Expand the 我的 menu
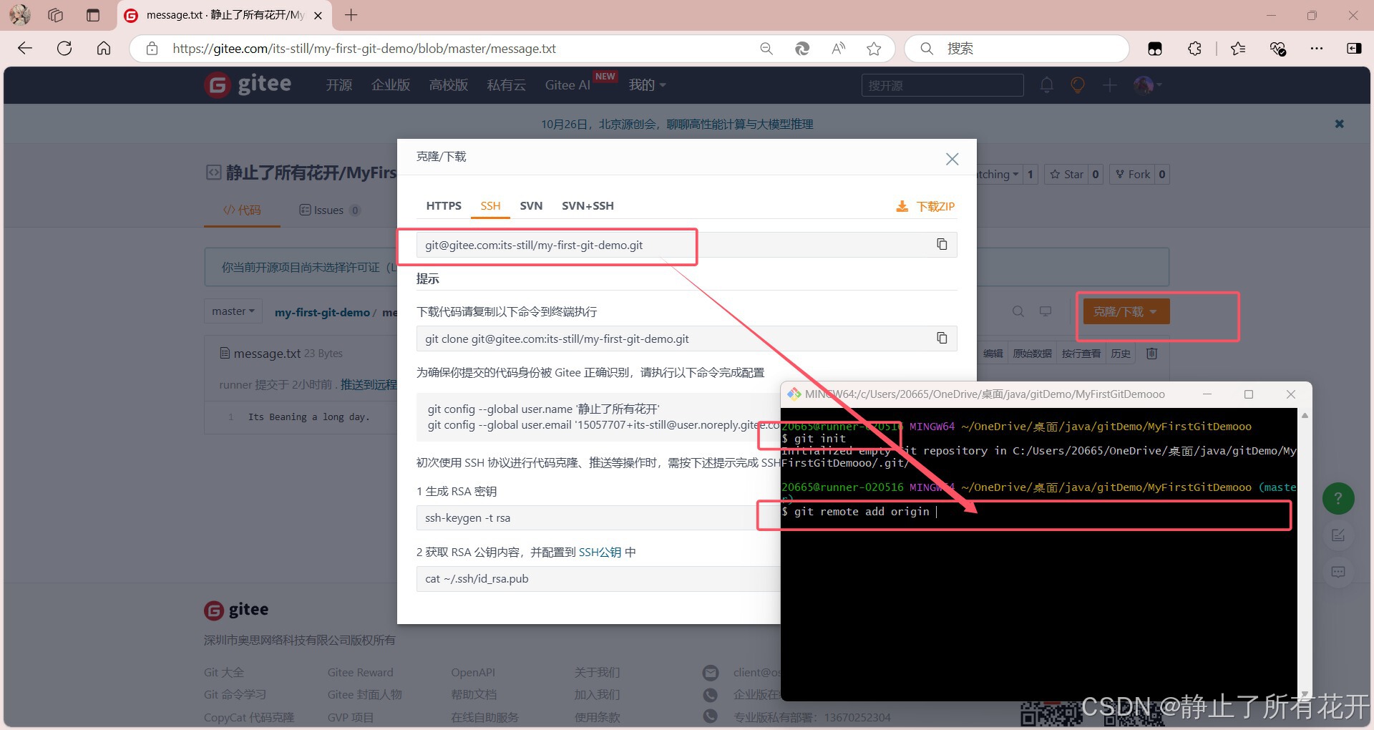1374x730 pixels. pyautogui.click(x=647, y=85)
